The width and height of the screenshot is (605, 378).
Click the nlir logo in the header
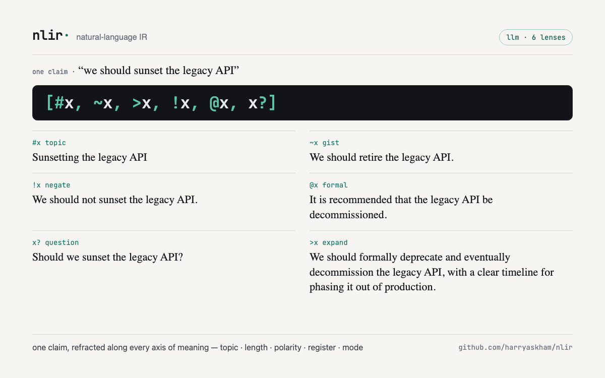point(50,36)
